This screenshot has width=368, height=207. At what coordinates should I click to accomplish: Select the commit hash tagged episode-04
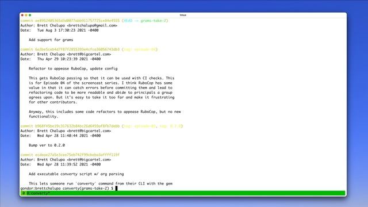77,49
